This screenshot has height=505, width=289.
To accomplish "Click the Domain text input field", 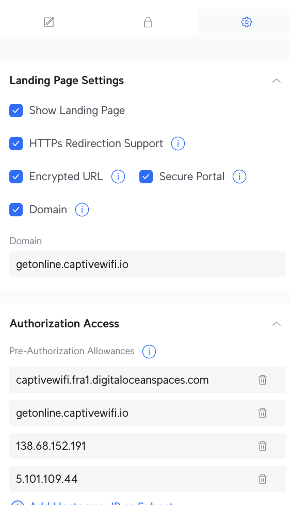I will point(148,264).
